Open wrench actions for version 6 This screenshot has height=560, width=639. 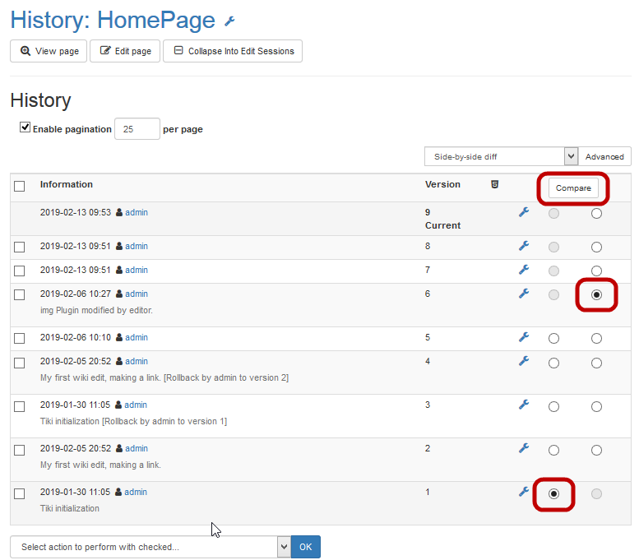pos(524,294)
